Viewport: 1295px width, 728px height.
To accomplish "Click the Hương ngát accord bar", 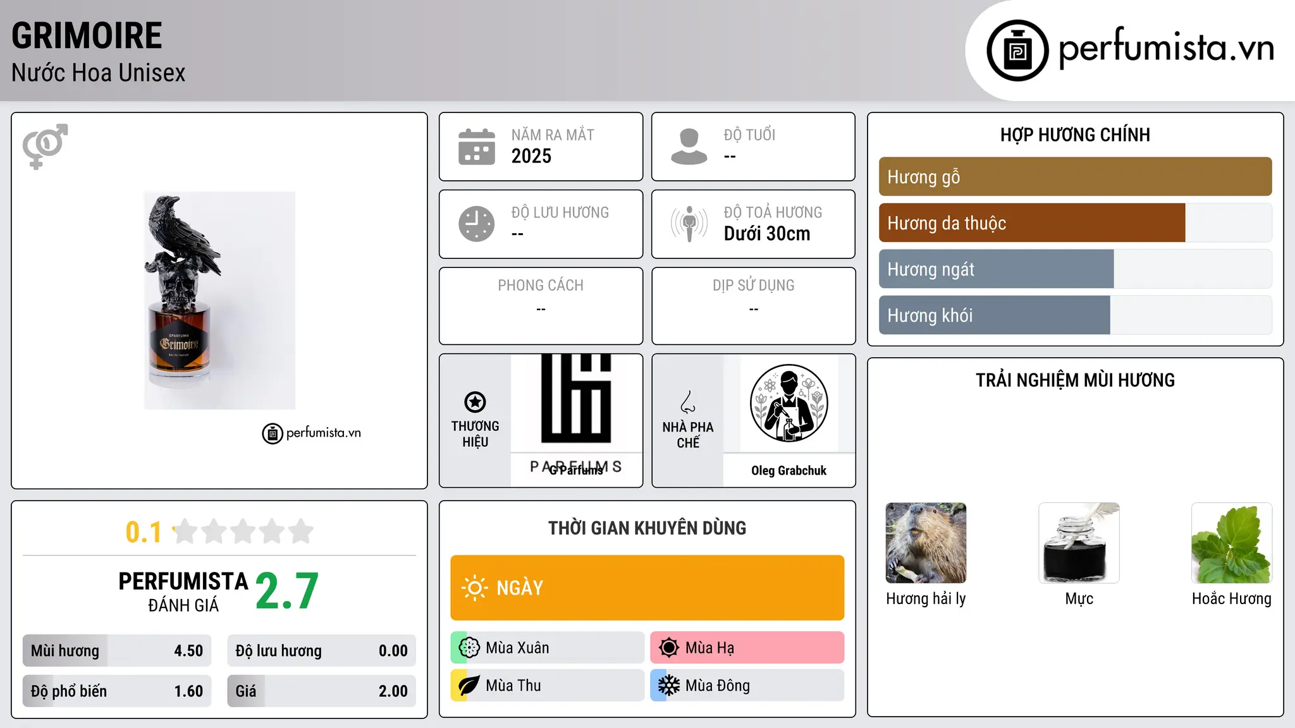I will coord(1075,269).
